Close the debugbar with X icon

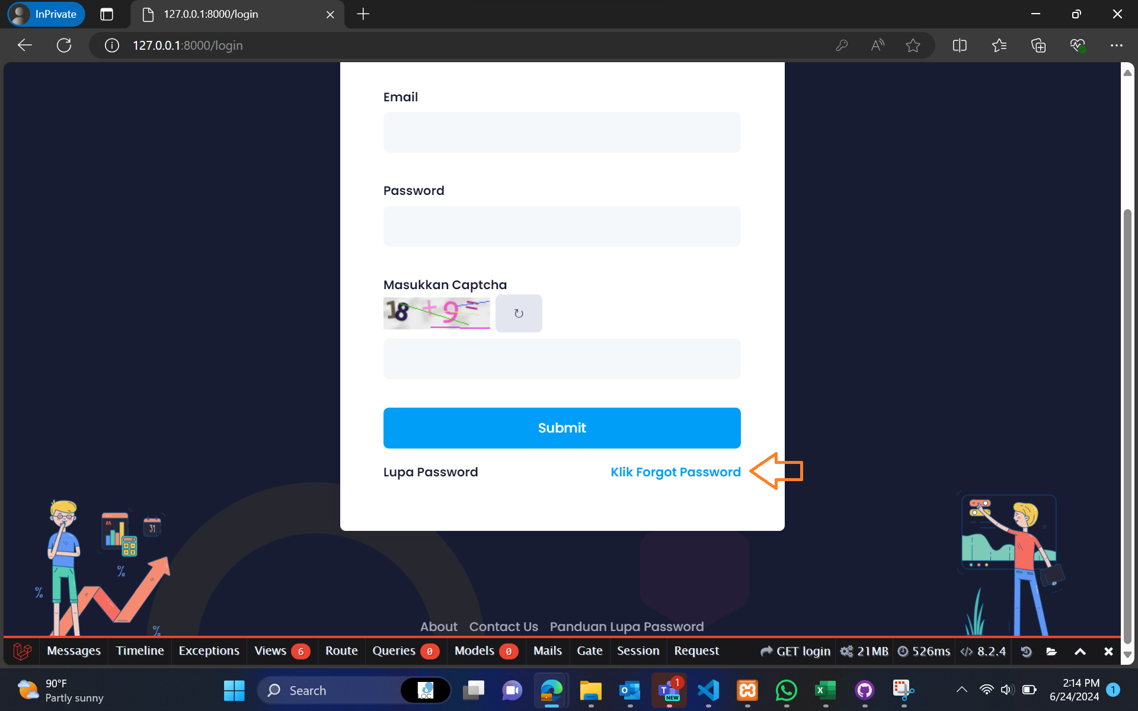[x=1108, y=651]
